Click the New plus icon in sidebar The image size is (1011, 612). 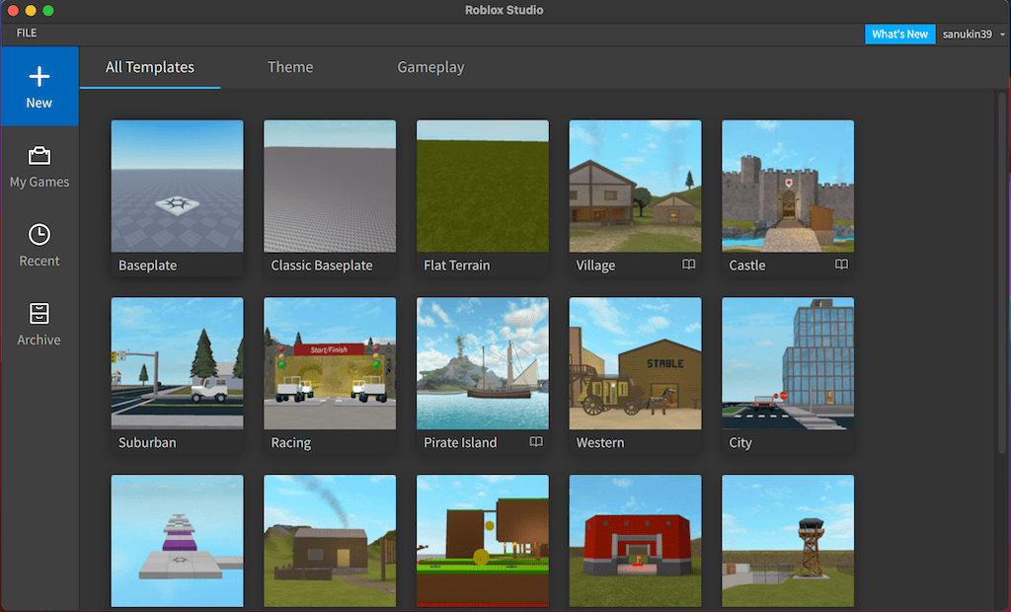(x=39, y=76)
